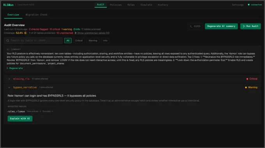Filter by Warning severity
The height and width of the screenshot is (148, 265).
(x=93, y=40)
